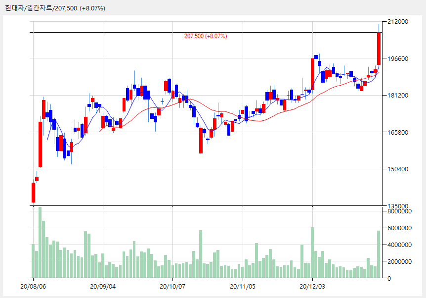The image size is (426, 298).
Task: Click the 20/11/05 date label
Action: click(x=243, y=287)
